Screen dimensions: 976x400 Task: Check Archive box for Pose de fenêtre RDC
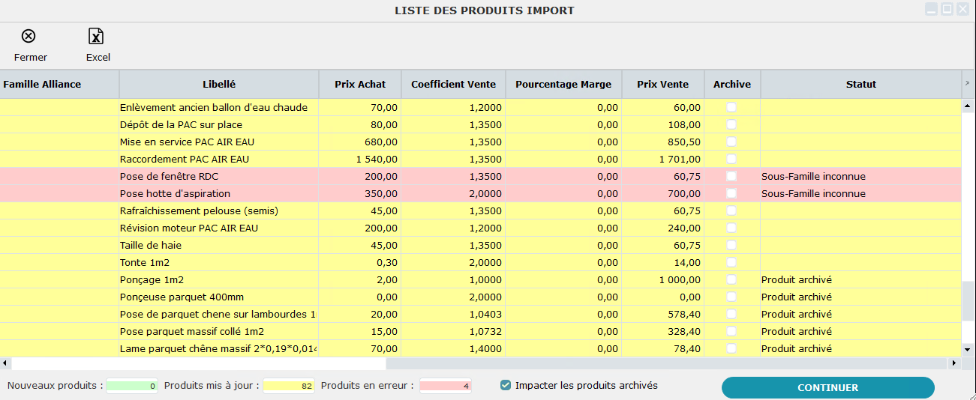pyautogui.click(x=731, y=177)
